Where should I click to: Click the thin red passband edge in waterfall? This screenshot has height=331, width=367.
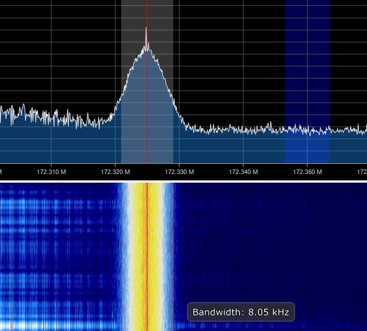pos(174,252)
